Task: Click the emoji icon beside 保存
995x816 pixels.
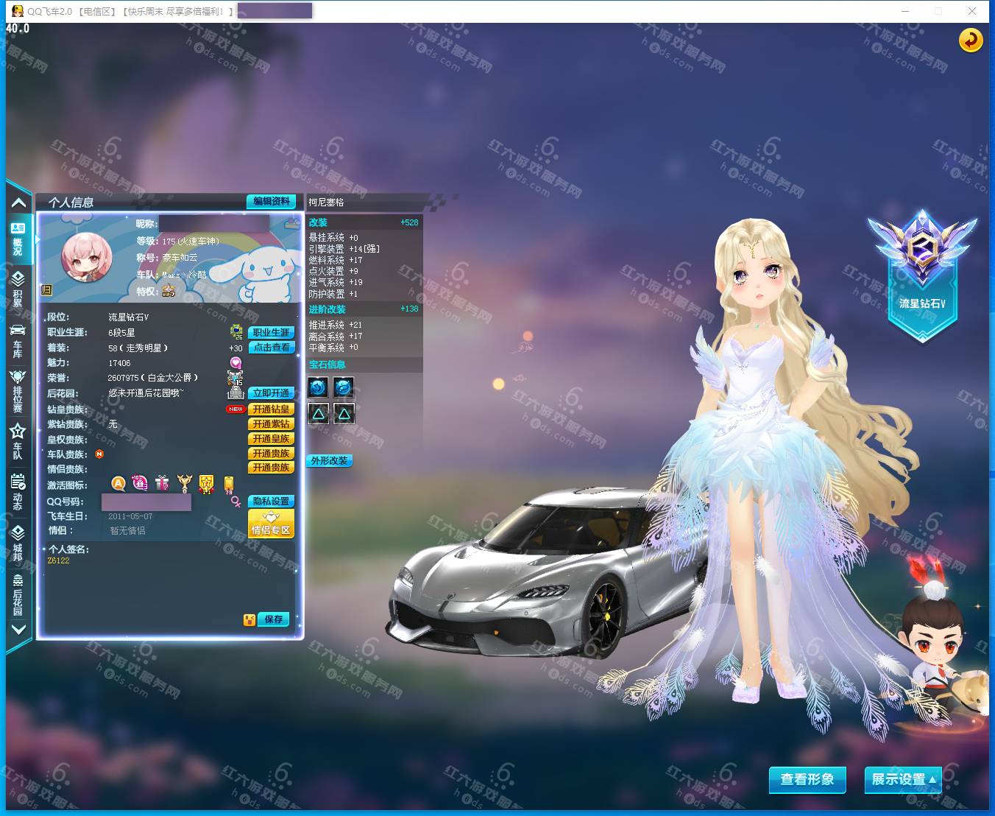Action: (x=249, y=619)
